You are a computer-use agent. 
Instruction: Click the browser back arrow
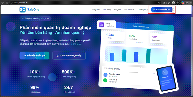point(3,3)
